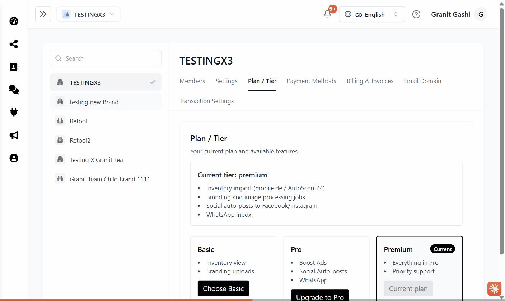
Task: Switch to the Settings tab
Action: pyautogui.click(x=226, y=81)
